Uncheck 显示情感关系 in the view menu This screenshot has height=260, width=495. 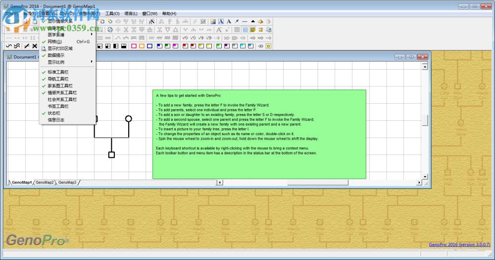67,21
